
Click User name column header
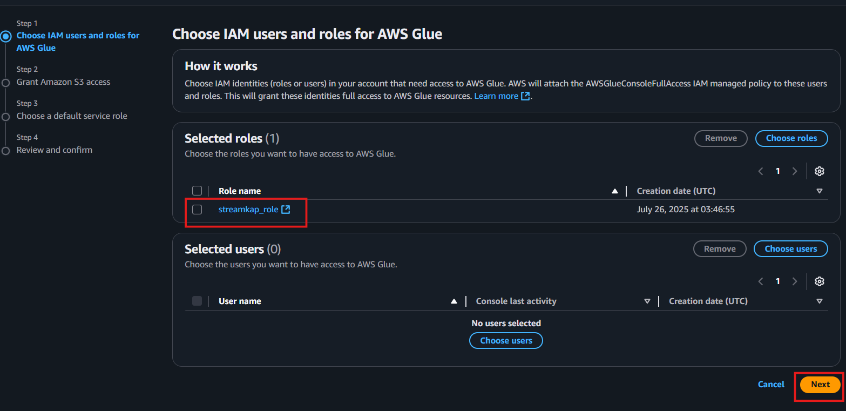pos(240,301)
